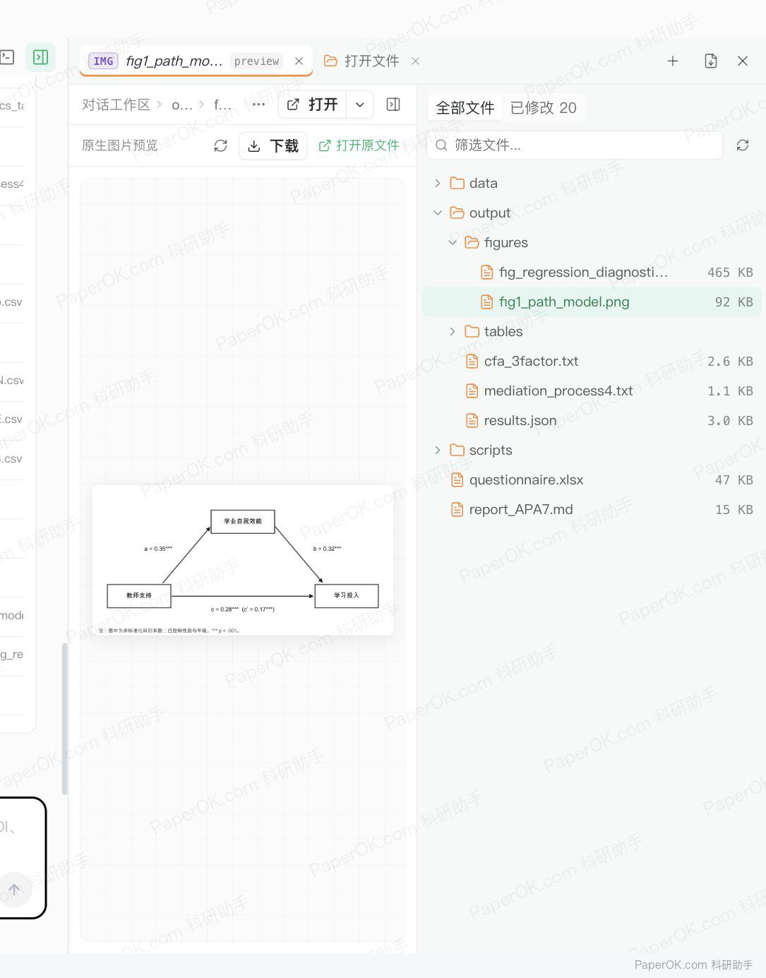Click the 打开原文件 link

359,145
